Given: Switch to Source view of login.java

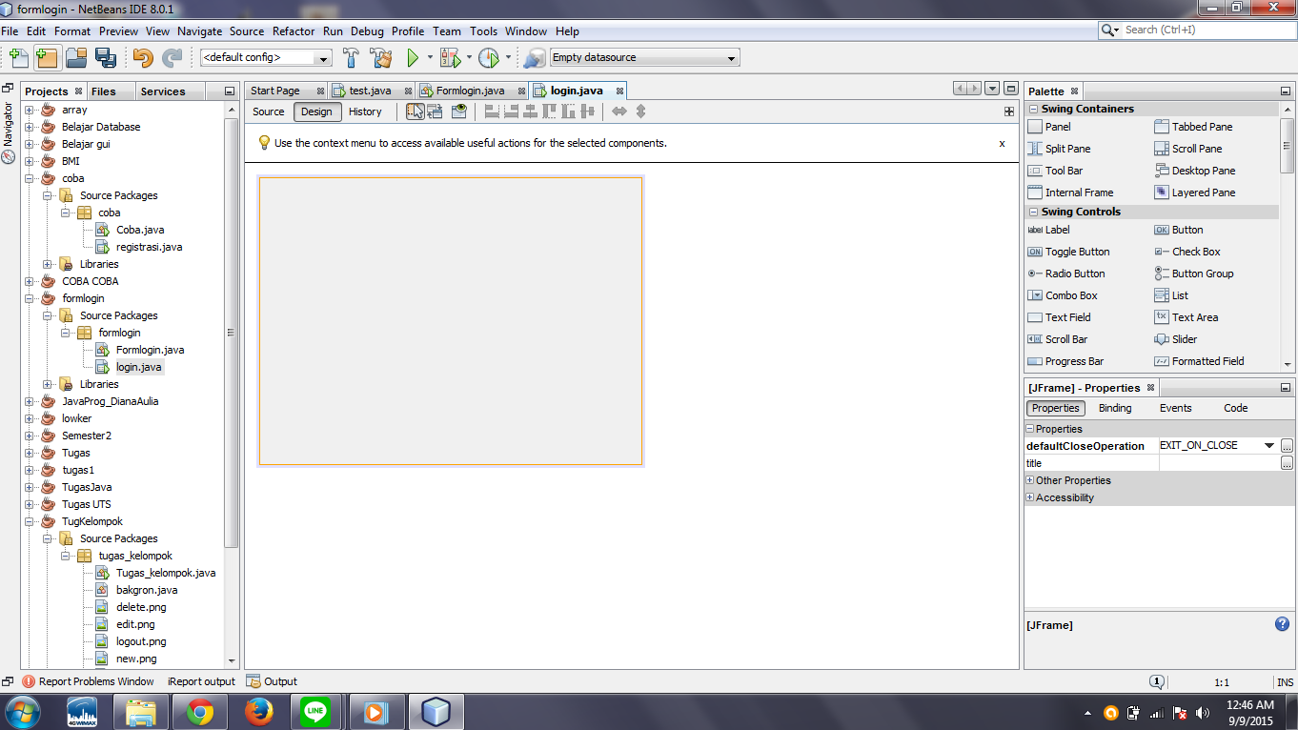Looking at the screenshot, I should click(268, 112).
